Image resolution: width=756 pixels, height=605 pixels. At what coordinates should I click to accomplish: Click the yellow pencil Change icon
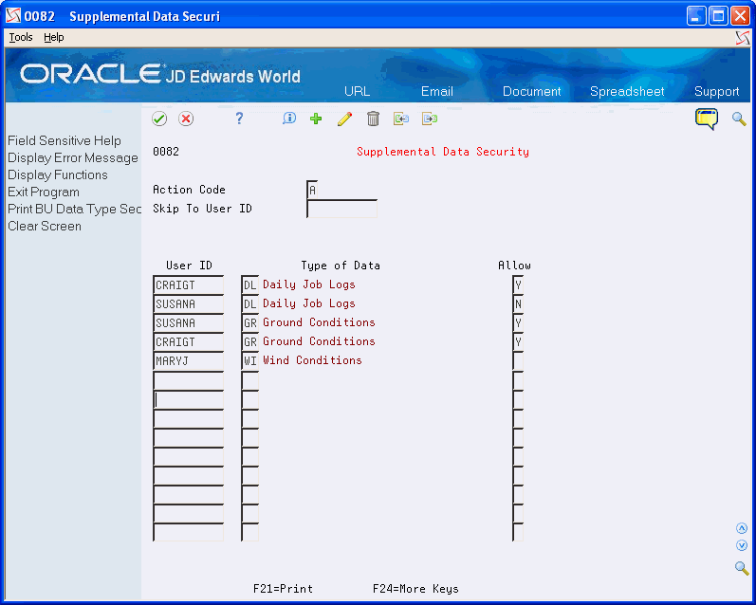tap(344, 119)
